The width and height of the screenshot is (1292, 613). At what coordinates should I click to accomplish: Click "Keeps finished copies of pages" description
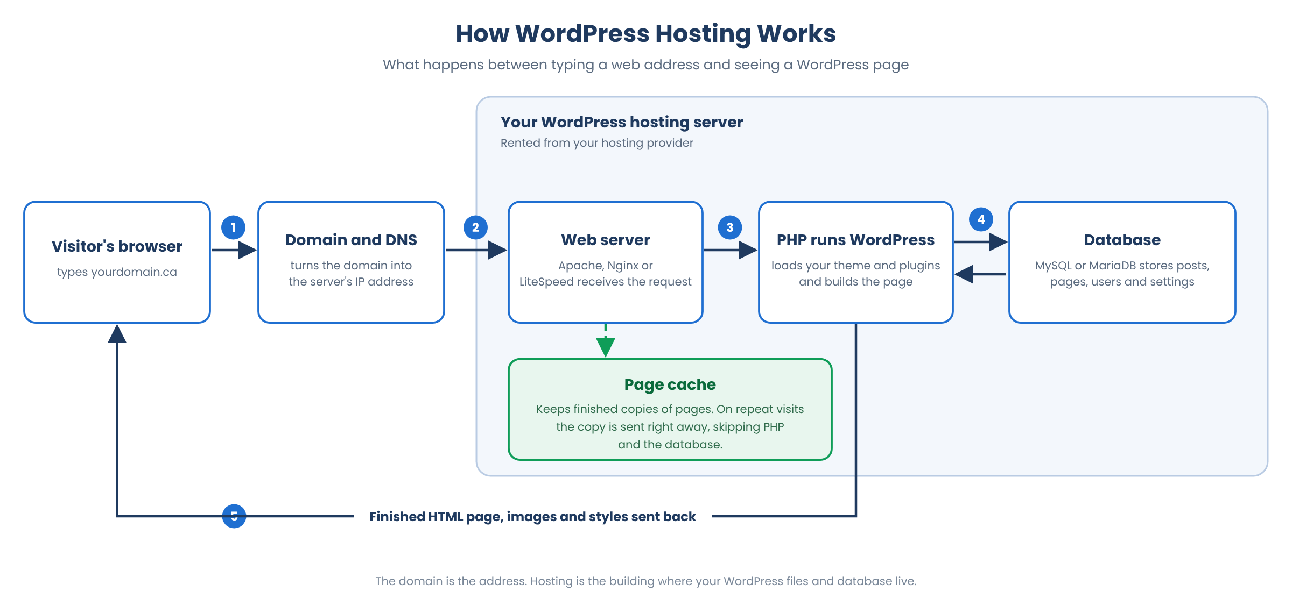pyautogui.click(x=670, y=426)
